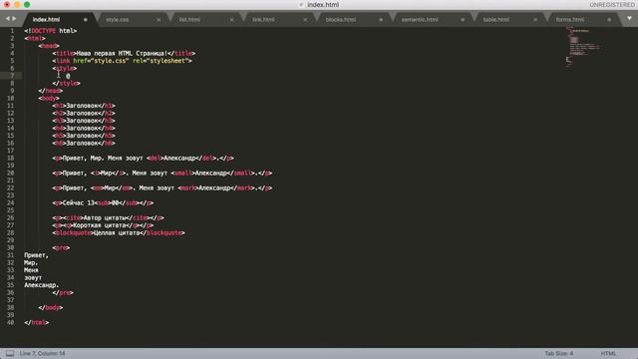Click the Привет, text on line 31
The height and width of the screenshot is (359, 638).
pos(36,255)
